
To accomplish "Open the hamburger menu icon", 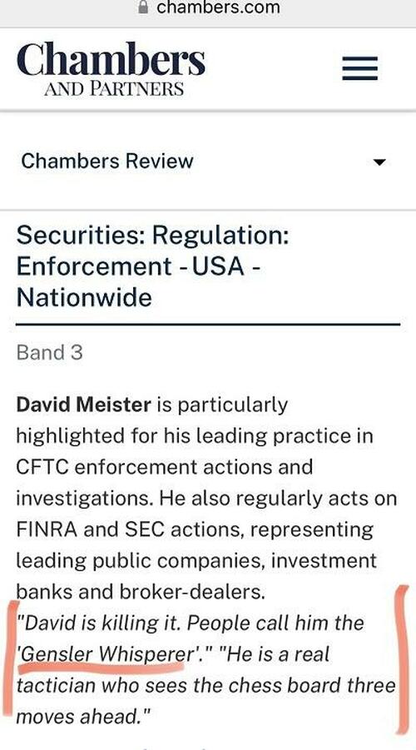I will (359, 68).
